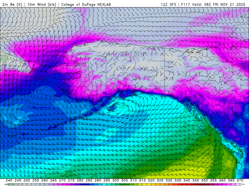Screen dimensions: 249x186
Task: Click the 360 colorbar value
Action: [222, 180]
